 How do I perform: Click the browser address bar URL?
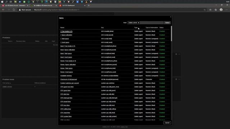(56, 10)
